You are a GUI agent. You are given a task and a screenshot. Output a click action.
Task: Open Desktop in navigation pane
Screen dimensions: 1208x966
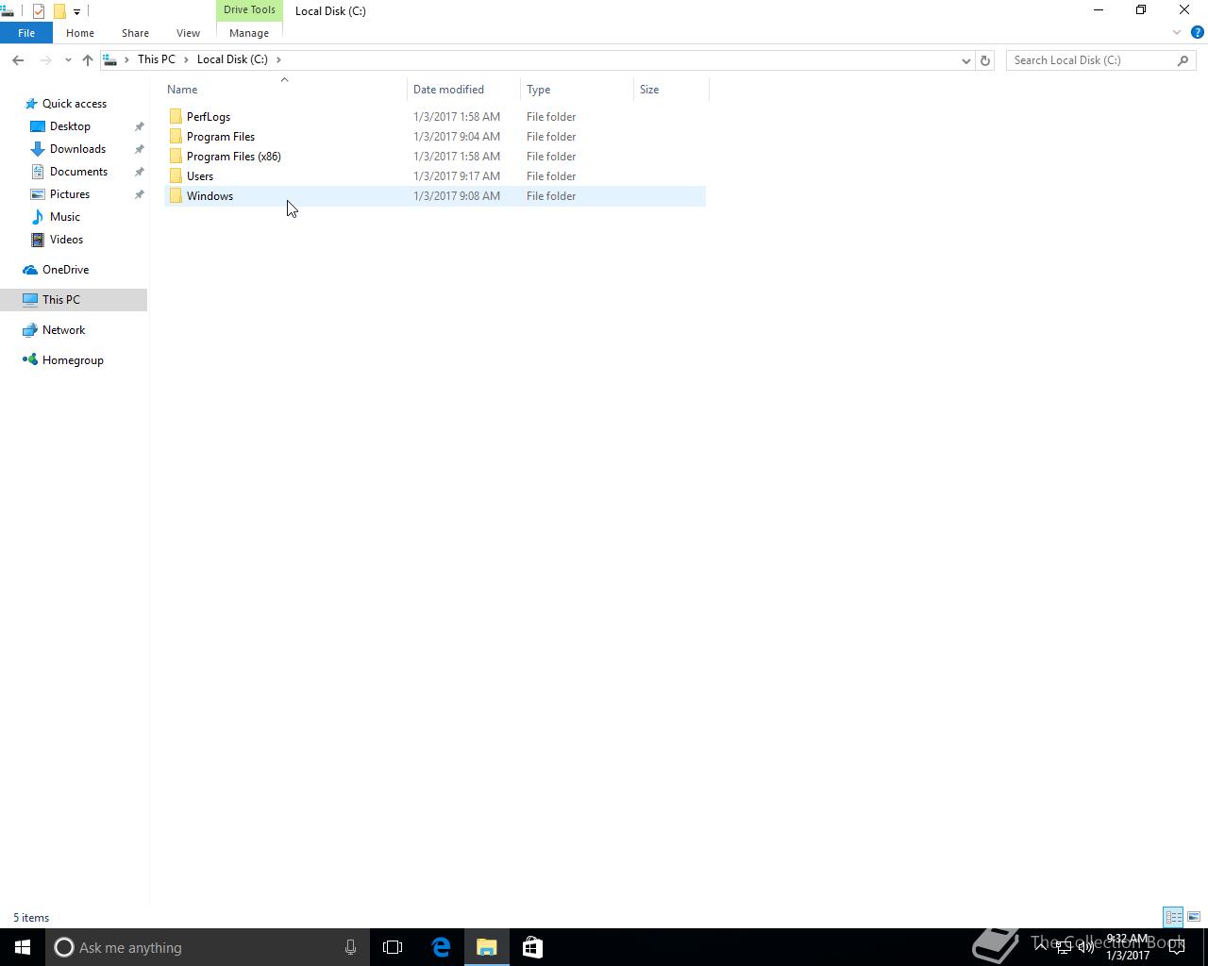(70, 126)
